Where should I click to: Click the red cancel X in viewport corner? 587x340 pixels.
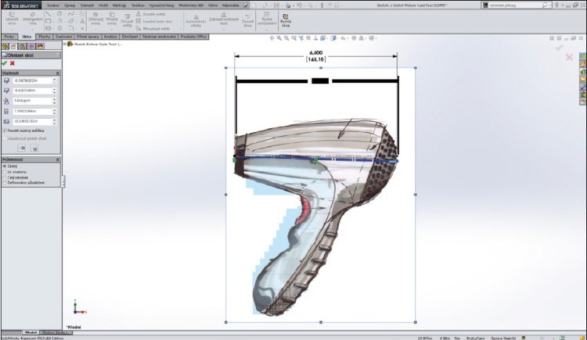point(569,57)
